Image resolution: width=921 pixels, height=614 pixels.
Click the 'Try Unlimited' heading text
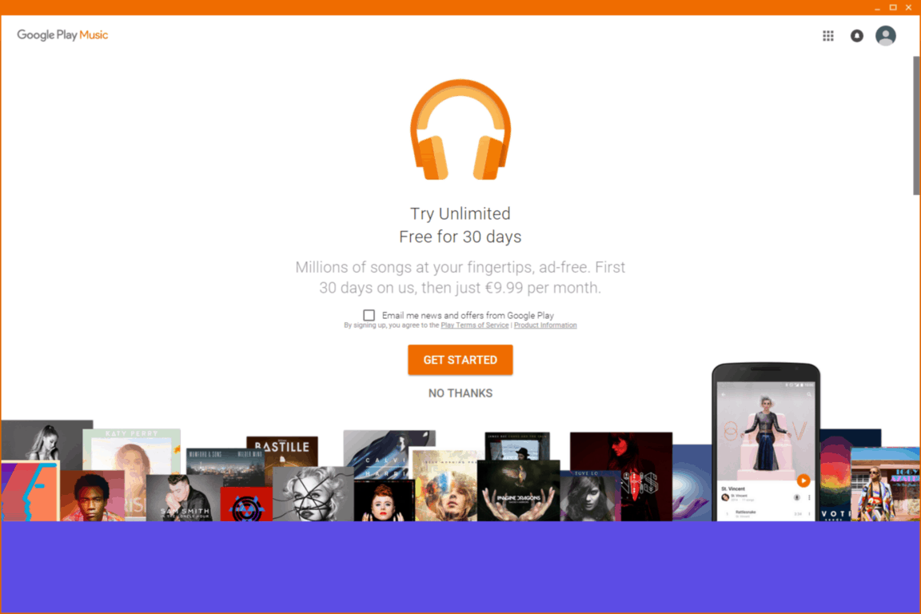click(x=460, y=213)
